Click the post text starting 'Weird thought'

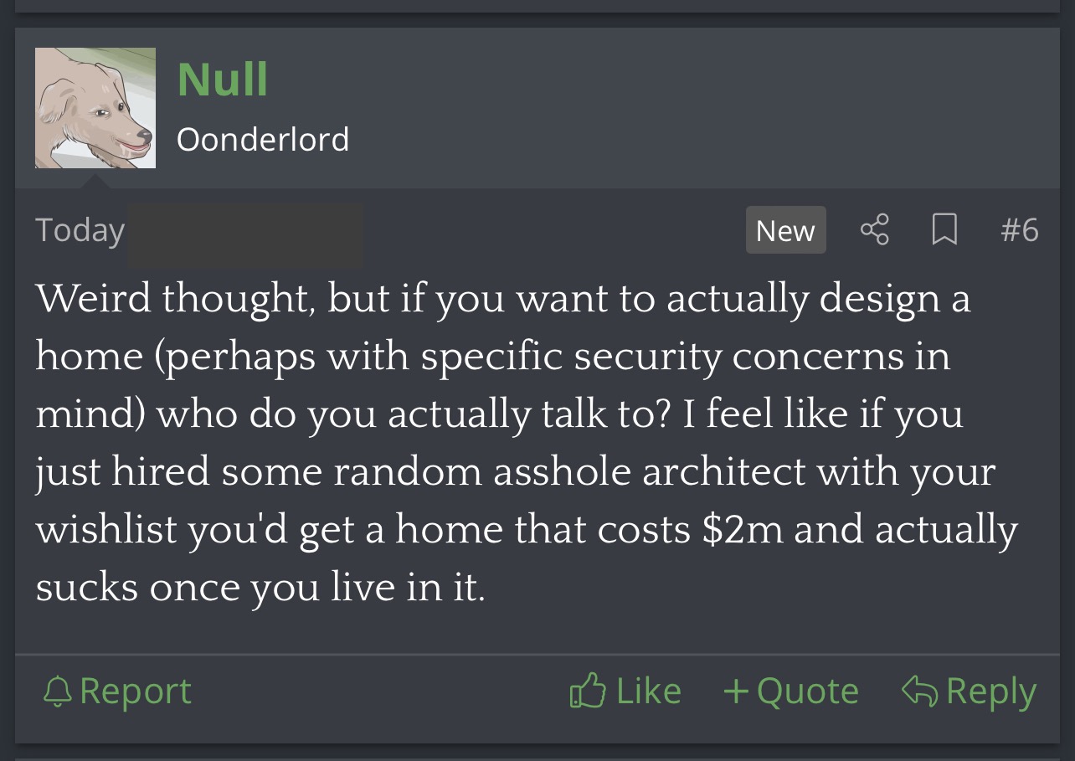click(527, 443)
